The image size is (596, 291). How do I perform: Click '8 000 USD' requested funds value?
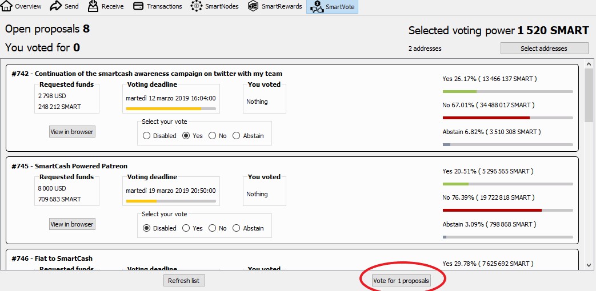(x=52, y=188)
